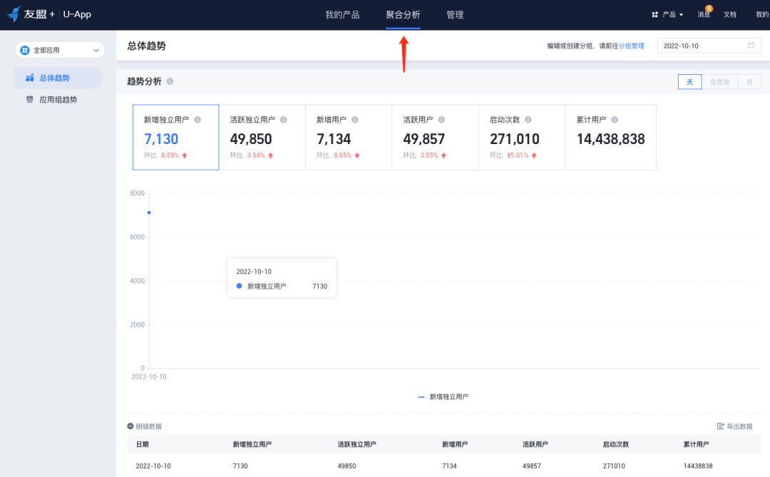Click the 导出数据 button

734,426
